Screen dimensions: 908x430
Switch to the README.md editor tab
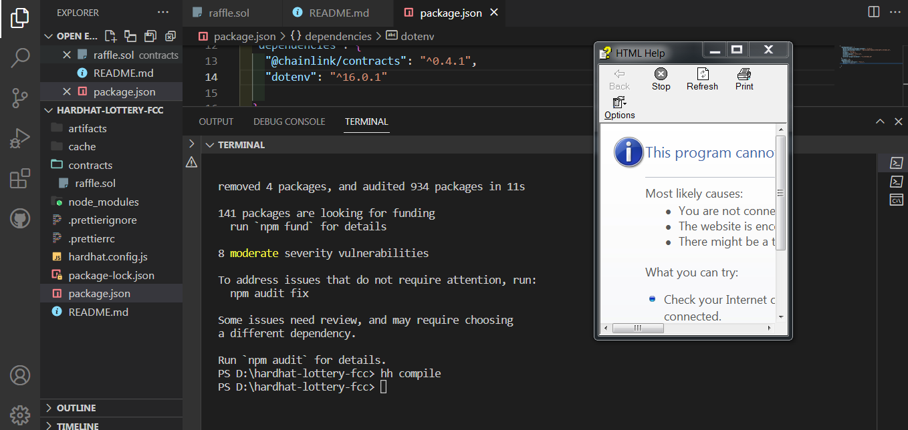[x=339, y=13]
